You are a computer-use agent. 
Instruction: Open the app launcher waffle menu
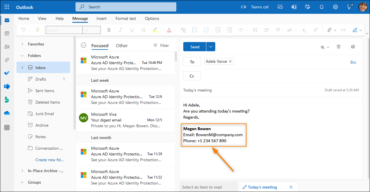(x=7, y=7)
